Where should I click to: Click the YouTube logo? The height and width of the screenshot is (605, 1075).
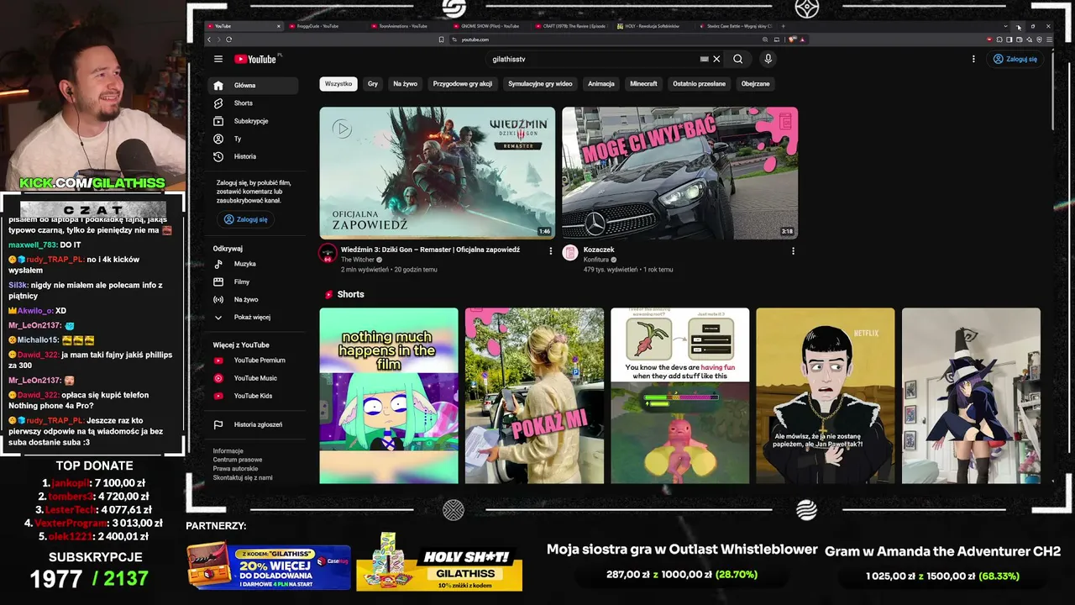point(255,59)
